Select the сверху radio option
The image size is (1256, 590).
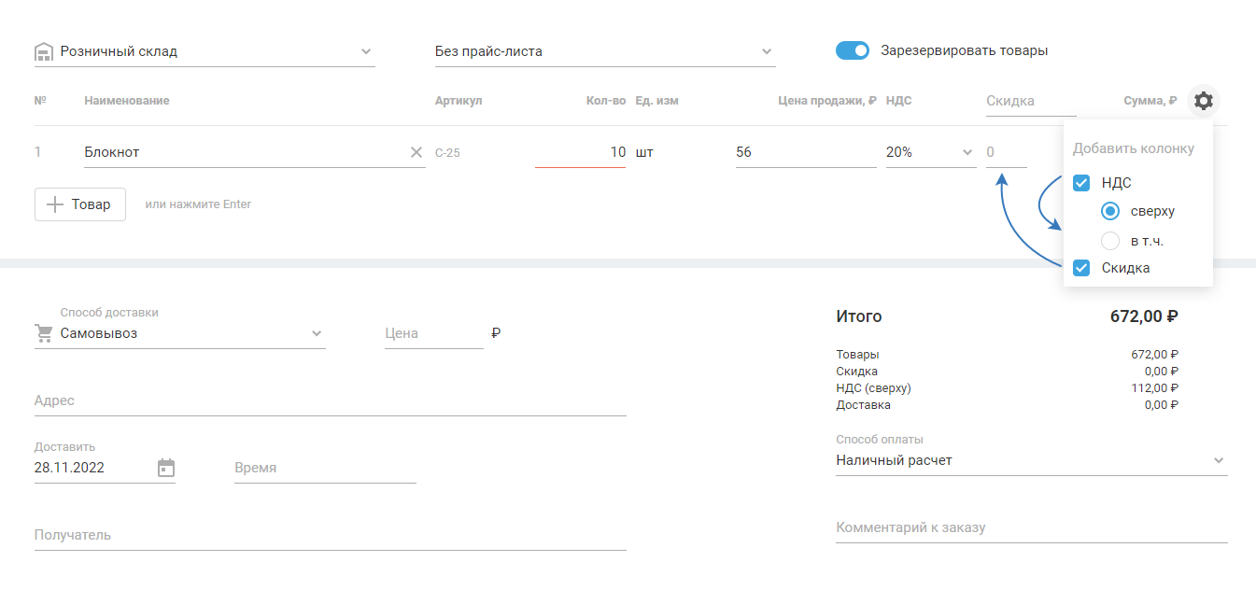[x=1109, y=211]
